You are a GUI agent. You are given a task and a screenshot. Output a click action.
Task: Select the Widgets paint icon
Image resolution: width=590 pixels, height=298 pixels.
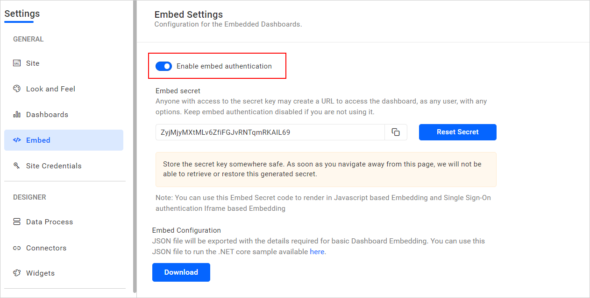pyautogui.click(x=17, y=273)
